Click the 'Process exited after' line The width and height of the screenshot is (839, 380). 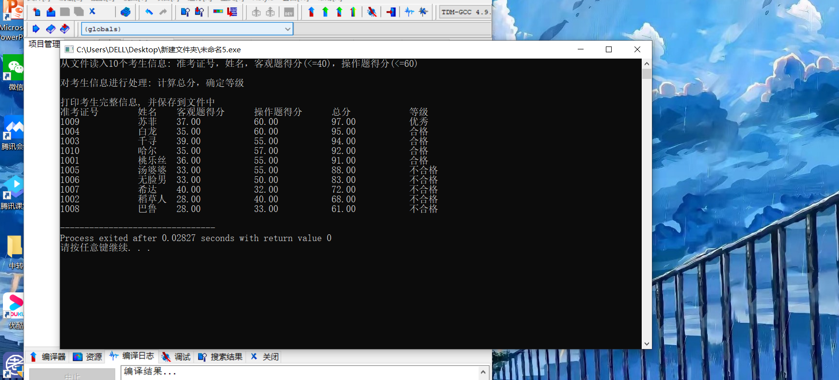click(x=196, y=238)
